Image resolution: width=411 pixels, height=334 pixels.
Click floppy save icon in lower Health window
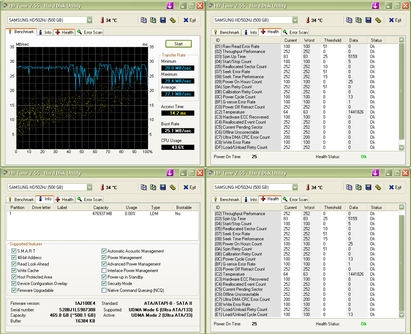pyautogui.click(x=368, y=187)
